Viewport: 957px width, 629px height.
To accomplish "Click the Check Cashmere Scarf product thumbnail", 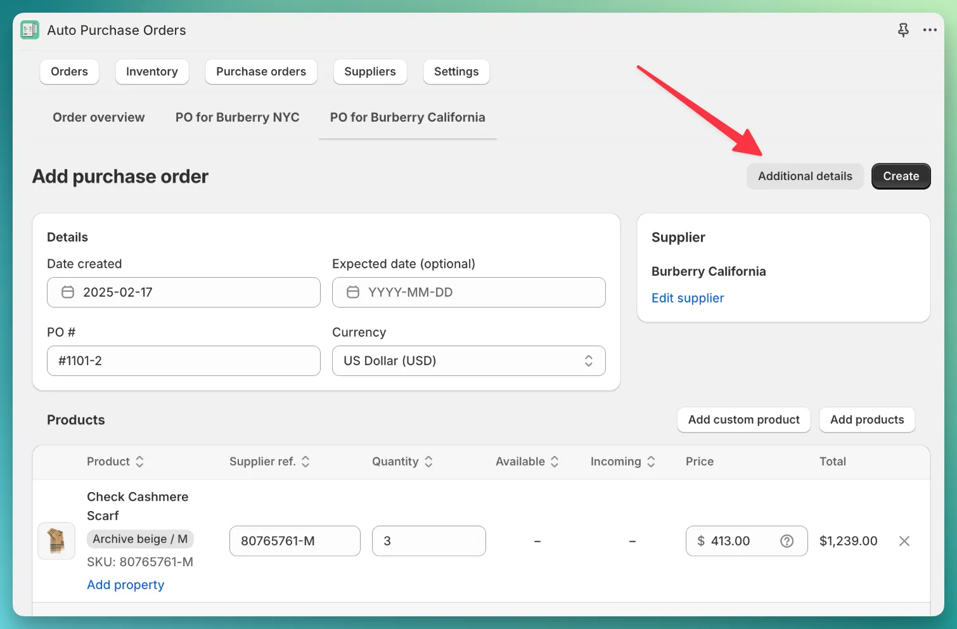I will click(x=56, y=541).
